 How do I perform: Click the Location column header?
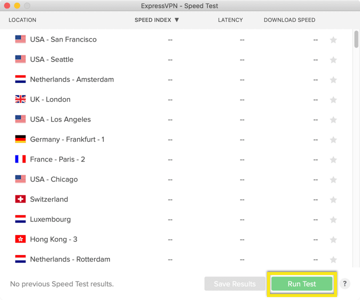22,20
